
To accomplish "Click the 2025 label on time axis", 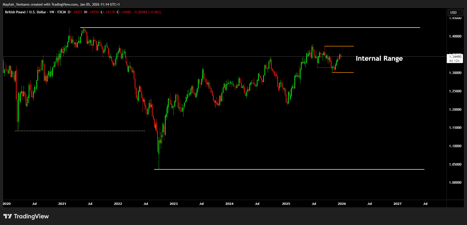I will click(x=286, y=204).
